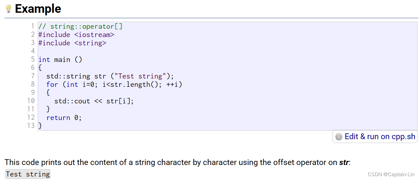The image size is (419, 180).
Task: Click the bold italic str word in description
Action: point(344,162)
